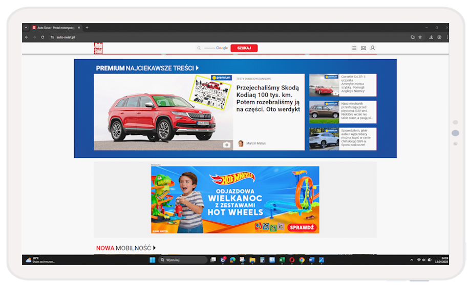Open the Chrome three-dot menu

pos(447,37)
